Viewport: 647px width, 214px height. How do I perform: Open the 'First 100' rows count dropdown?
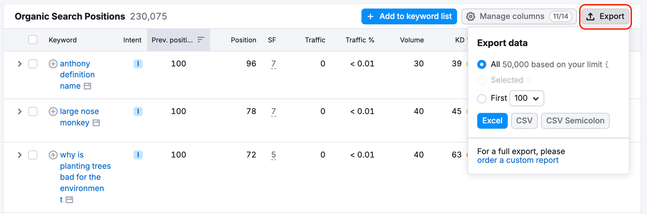(x=526, y=98)
